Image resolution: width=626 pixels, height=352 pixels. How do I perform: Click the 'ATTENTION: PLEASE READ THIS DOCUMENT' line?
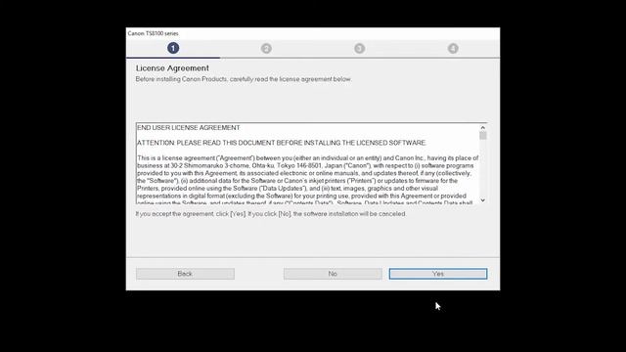[x=282, y=143]
